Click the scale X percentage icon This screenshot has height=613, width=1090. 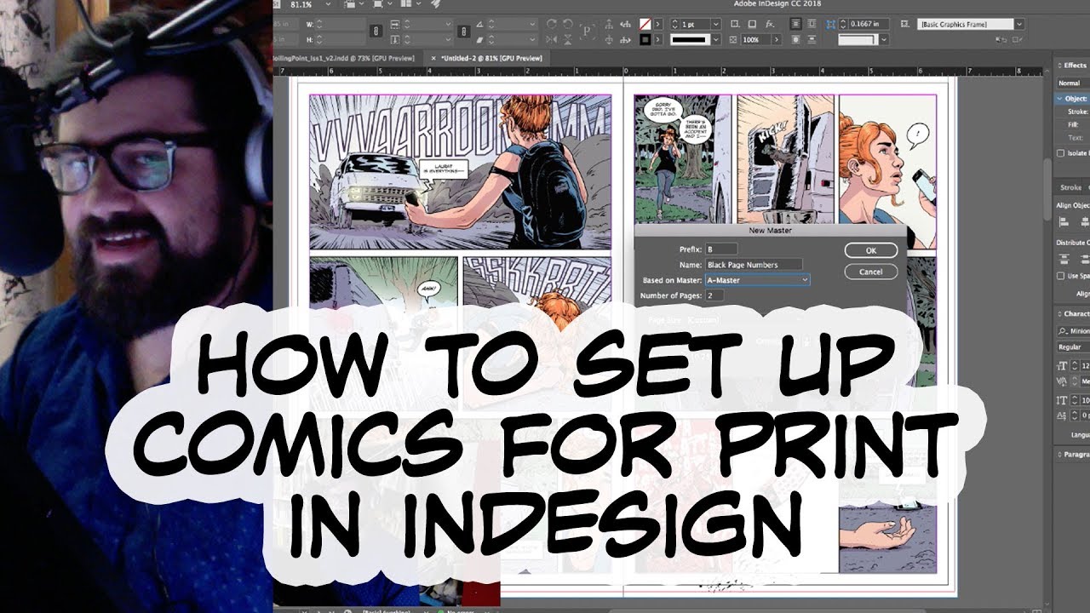(395, 24)
